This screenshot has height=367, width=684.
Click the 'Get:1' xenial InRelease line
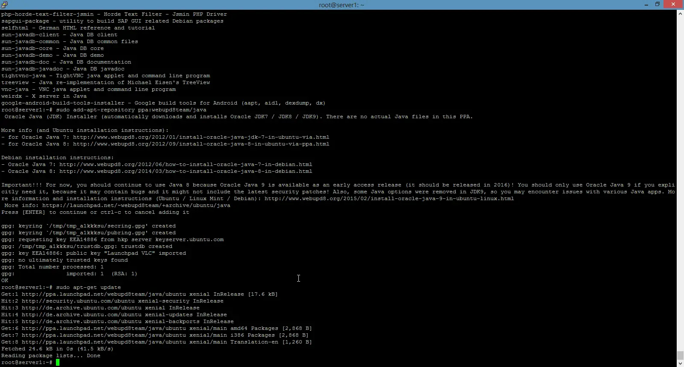(x=139, y=294)
